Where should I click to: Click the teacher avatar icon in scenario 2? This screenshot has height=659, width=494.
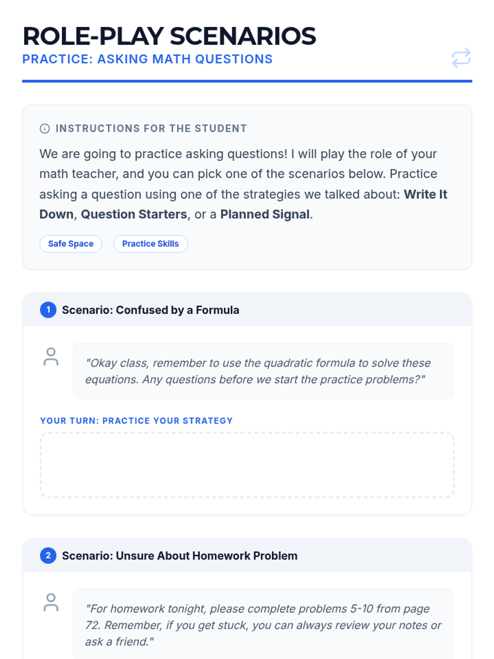[x=51, y=602]
